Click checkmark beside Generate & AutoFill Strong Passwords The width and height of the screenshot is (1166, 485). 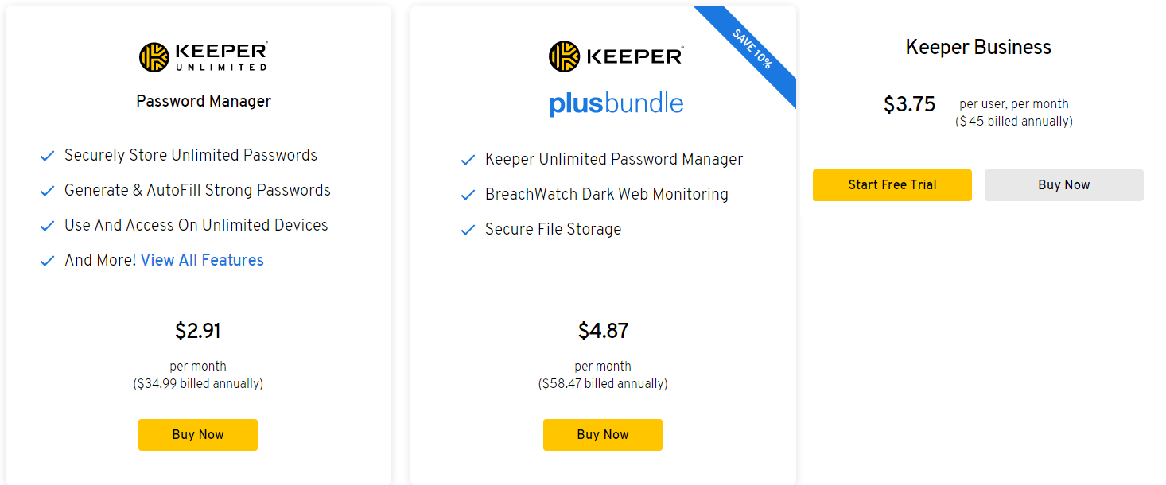[47, 191]
